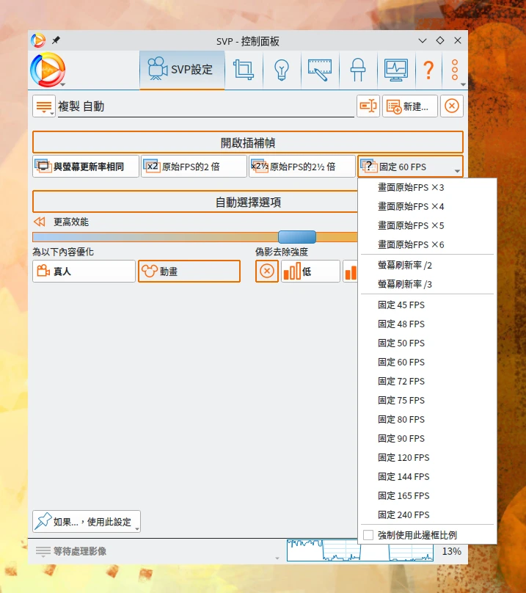Open the LED ambient light tab
Image resolution: width=526 pixels, height=593 pixels.
pos(358,70)
